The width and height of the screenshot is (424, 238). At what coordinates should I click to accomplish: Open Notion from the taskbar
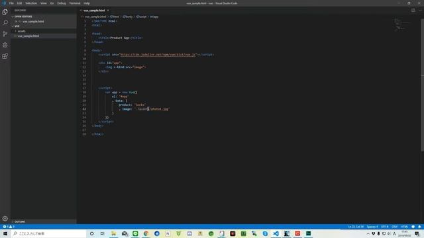168,233
